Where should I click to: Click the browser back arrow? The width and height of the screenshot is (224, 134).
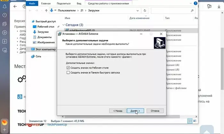coord(15,6)
